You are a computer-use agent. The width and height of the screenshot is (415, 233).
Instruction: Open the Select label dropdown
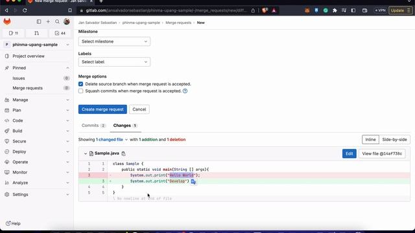[x=114, y=62]
